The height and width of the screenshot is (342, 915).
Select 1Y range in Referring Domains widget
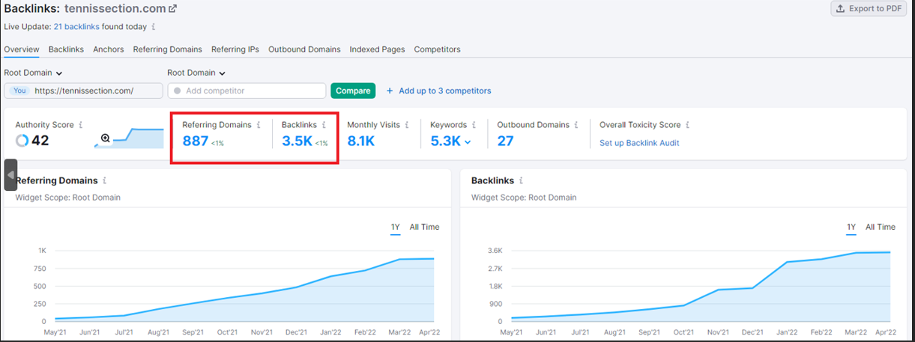[x=395, y=228]
